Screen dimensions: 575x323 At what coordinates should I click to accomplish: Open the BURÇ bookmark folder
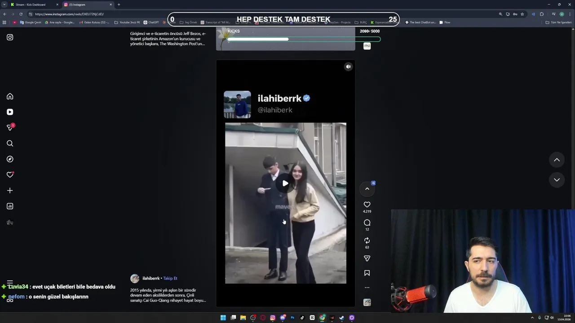tap(361, 22)
